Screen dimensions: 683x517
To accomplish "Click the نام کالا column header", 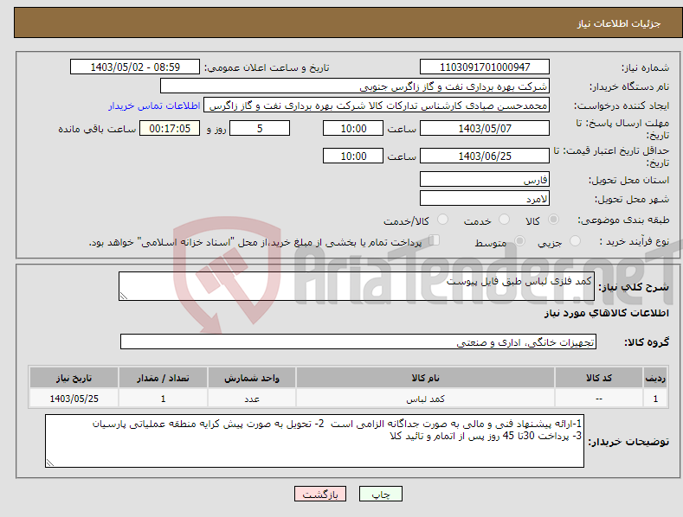I will [425, 378].
